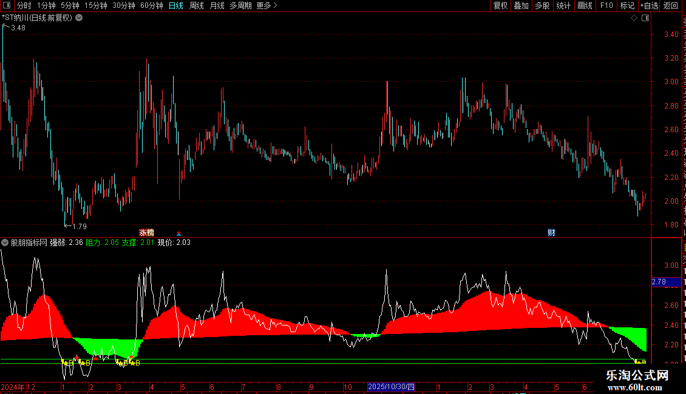
Task: Click the 2024年 label on time axis
Action: 13,387
